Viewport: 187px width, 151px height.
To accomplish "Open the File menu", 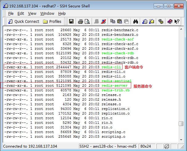I will tap(11, 14).
